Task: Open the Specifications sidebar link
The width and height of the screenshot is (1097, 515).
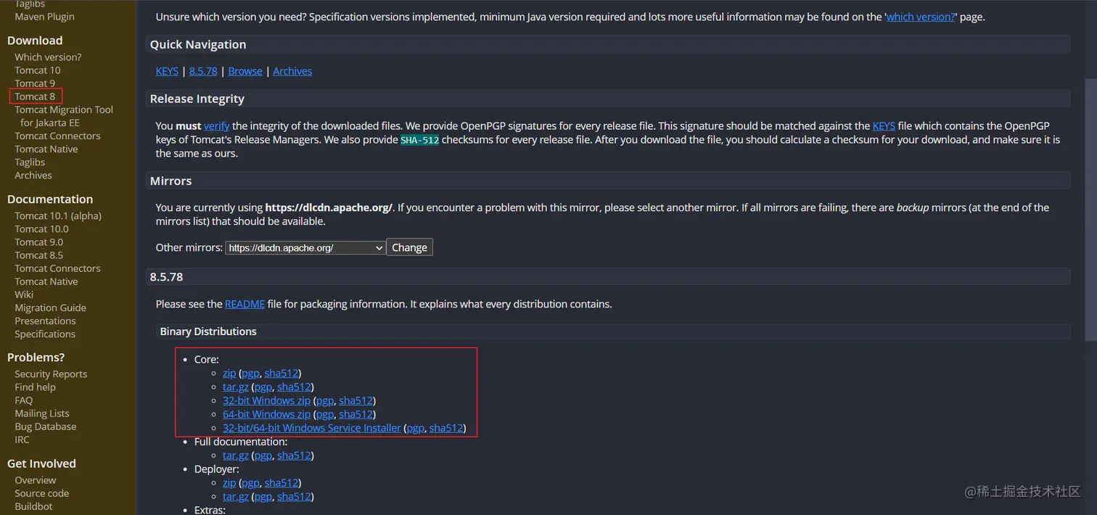Action: [x=45, y=334]
